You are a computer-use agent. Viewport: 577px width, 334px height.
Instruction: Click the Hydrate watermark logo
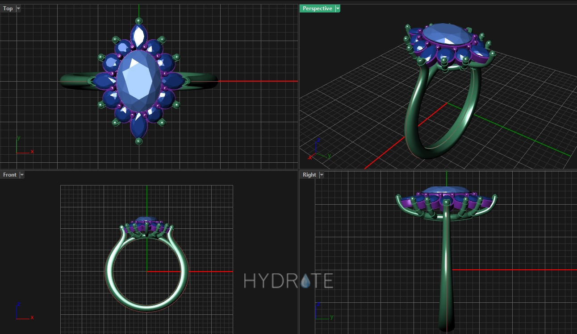coord(288,281)
